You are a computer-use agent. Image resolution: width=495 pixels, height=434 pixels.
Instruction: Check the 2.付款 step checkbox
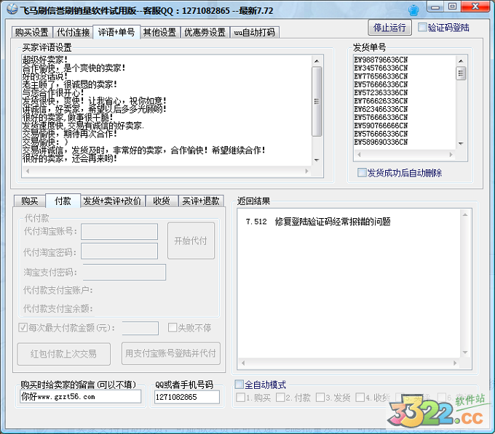(x=280, y=398)
